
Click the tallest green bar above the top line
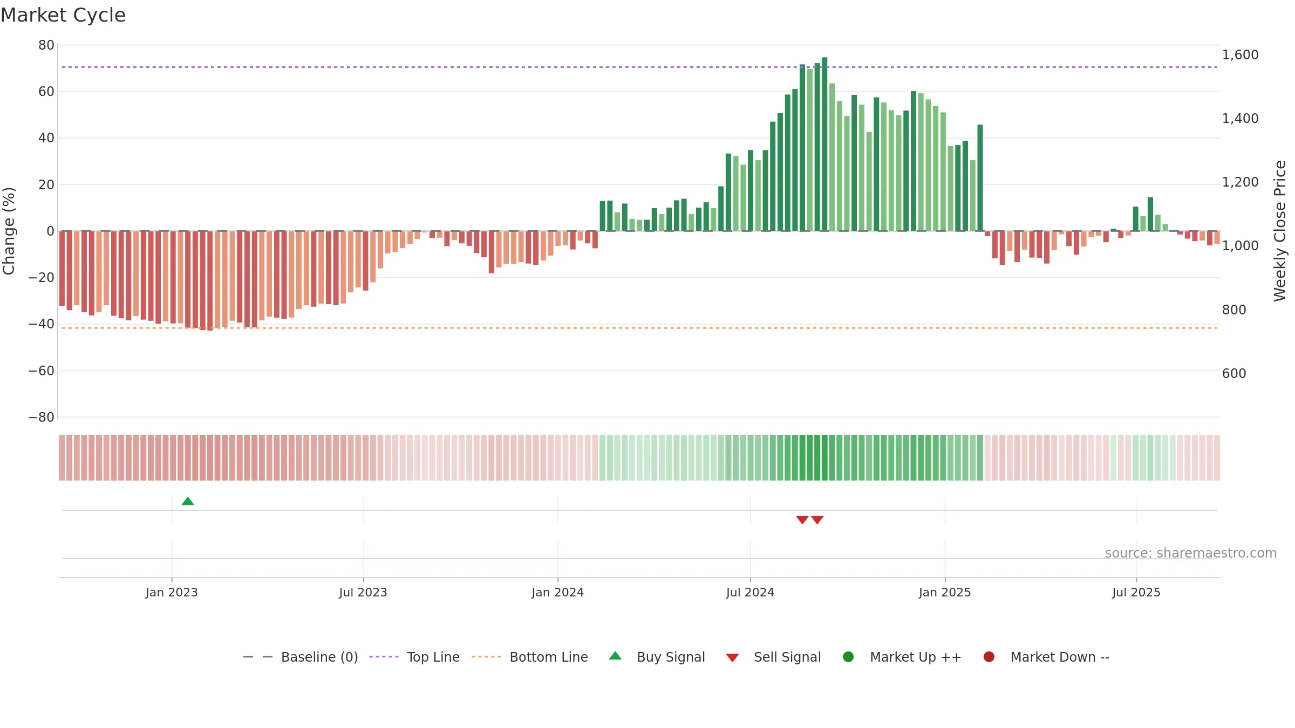tap(824, 144)
